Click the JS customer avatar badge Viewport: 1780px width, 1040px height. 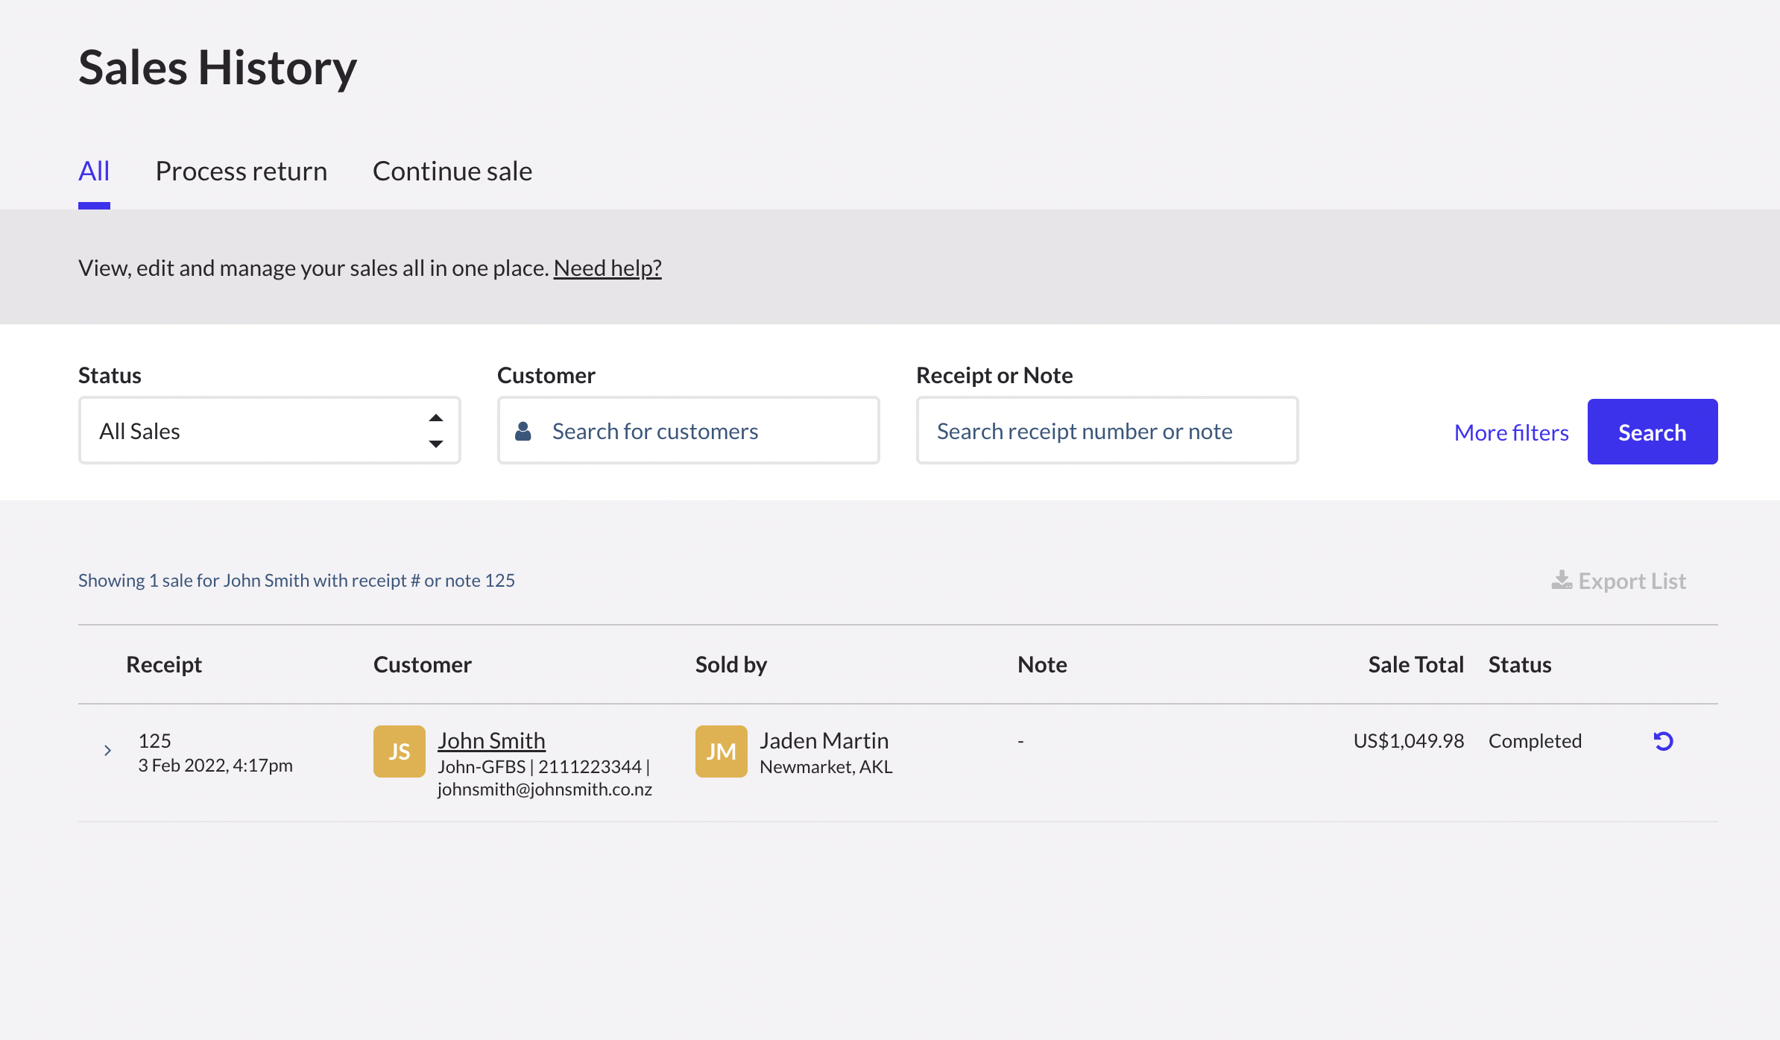pos(399,751)
